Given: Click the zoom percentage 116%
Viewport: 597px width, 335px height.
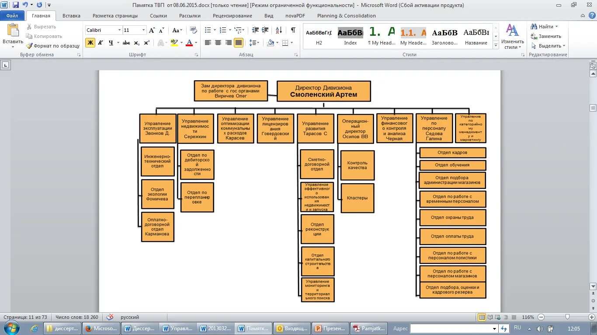Looking at the screenshot, I should click(x=528, y=317).
